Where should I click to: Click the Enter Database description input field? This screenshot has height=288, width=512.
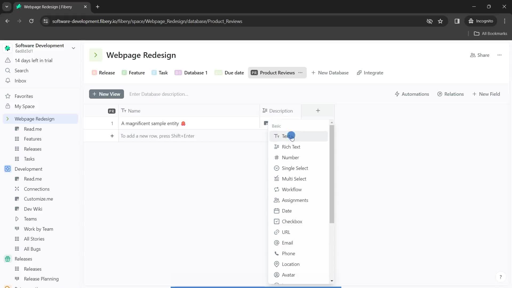[159, 94]
